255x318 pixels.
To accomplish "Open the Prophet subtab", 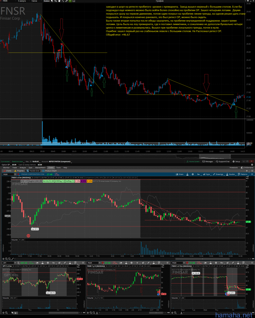I will coord(19,171).
